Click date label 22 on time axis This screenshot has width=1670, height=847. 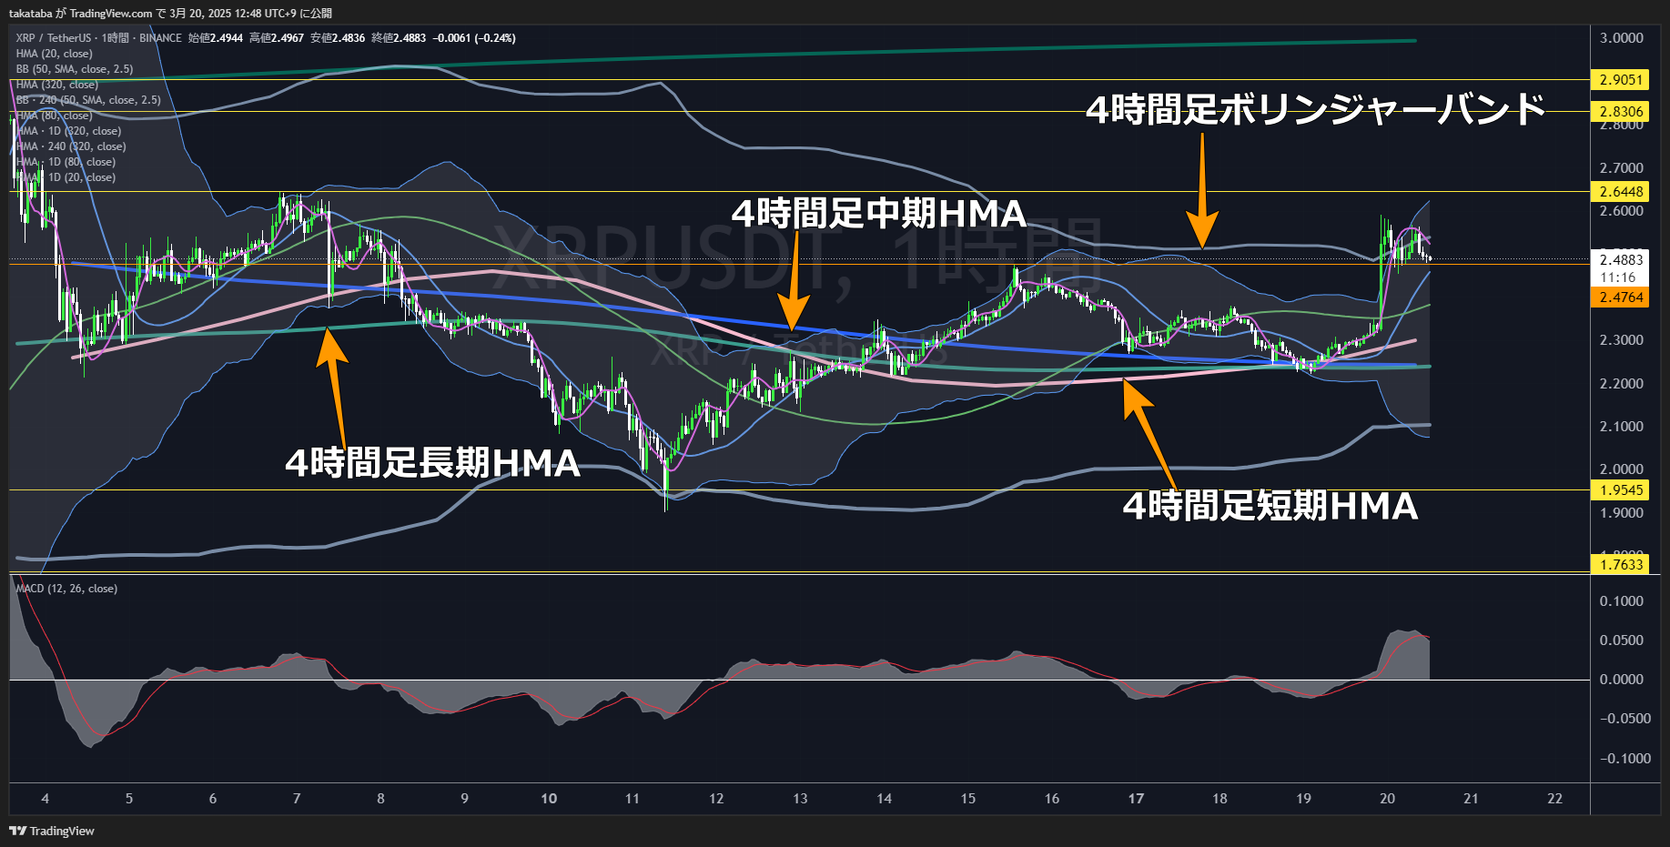pos(1554,799)
